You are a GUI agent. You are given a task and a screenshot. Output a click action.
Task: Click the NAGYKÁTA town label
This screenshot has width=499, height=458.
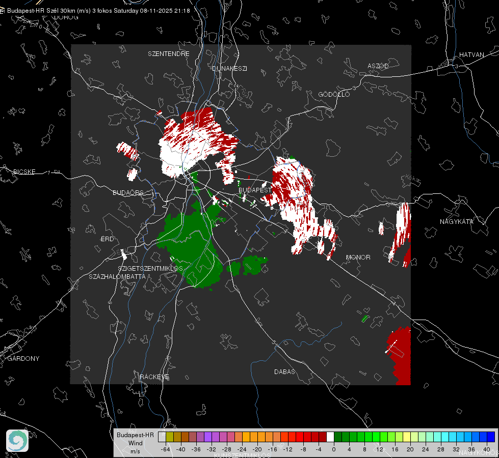pyautogui.click(x=457, y=221)
